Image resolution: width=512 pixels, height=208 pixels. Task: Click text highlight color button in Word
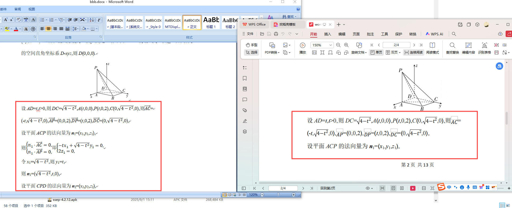(x=7, y=29)
